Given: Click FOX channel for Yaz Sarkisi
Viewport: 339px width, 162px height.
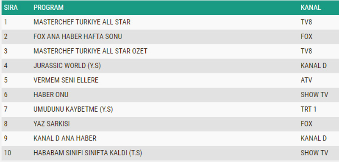Looking at the screenshot, I should tap(306, 124).
